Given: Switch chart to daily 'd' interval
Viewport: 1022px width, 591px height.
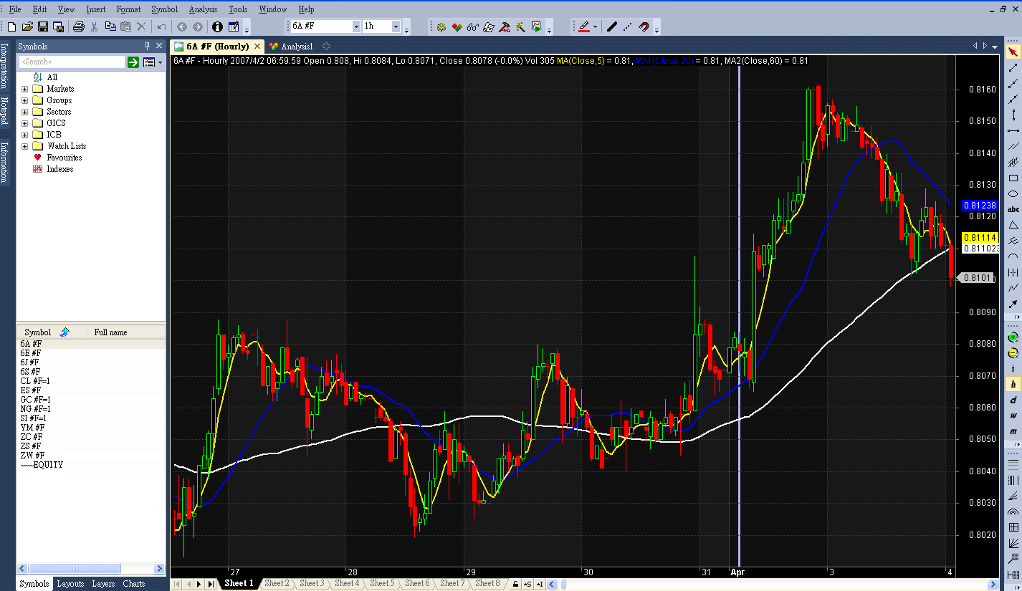Looking at the screenshot, I should 1013,400.
